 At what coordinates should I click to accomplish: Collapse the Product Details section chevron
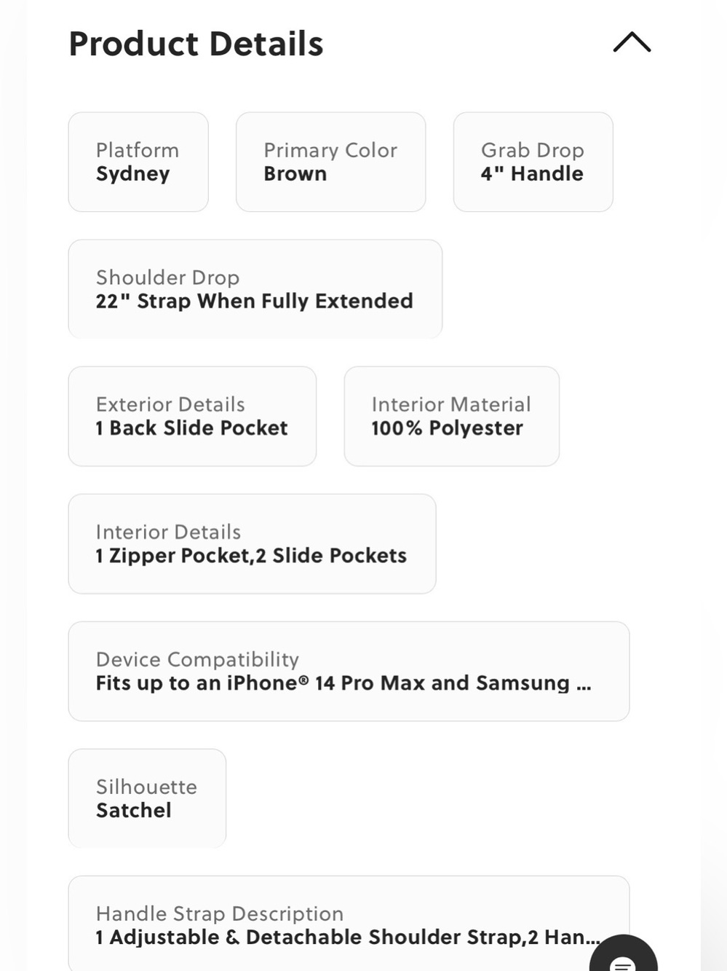[632, 42]
